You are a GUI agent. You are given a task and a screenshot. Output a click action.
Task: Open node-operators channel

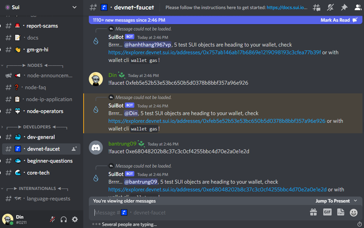point(41,111)
